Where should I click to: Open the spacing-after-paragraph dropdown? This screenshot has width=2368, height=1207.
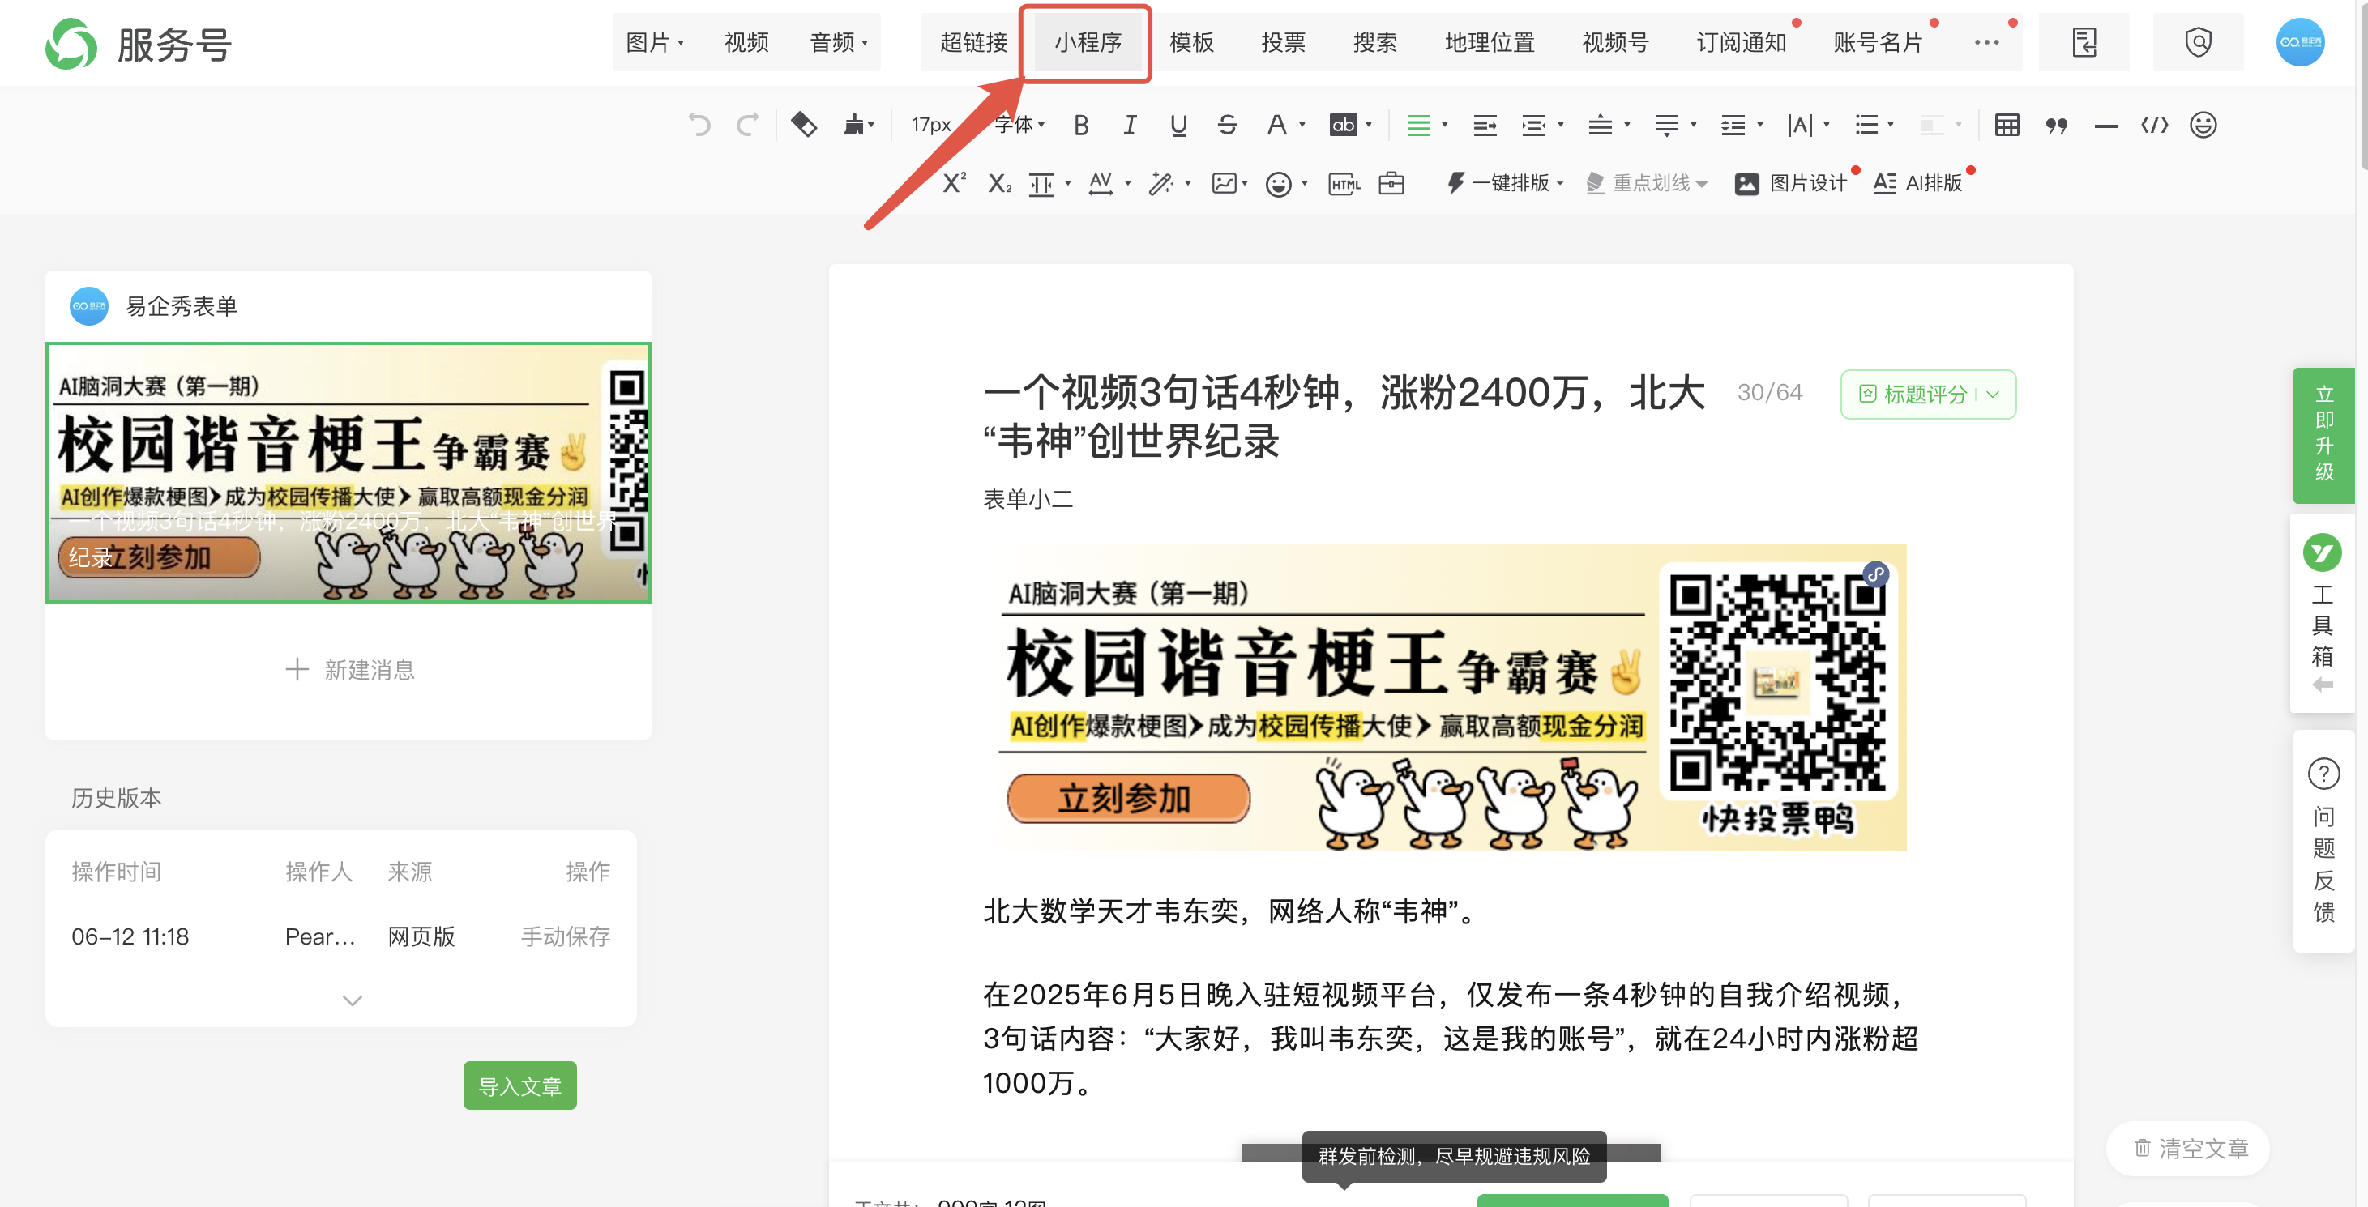pyautogui.click(x=1675, y=125)
